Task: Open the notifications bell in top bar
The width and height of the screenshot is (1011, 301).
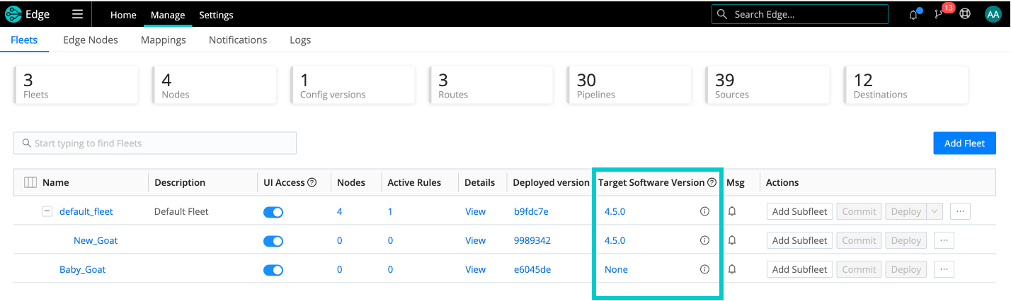Action: 913,15
